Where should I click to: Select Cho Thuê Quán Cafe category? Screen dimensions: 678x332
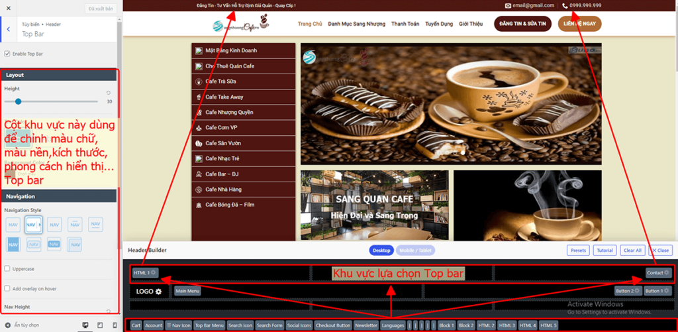[x=244, y=66]
